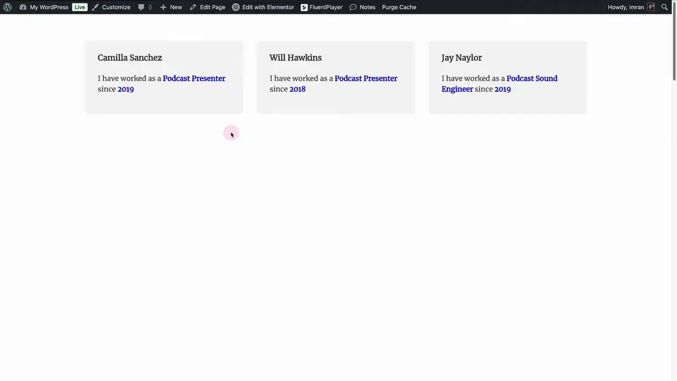This screenshot has width=677, height=381.
Task: Click the comments bubble icon
Action: (x=141, y=7)
